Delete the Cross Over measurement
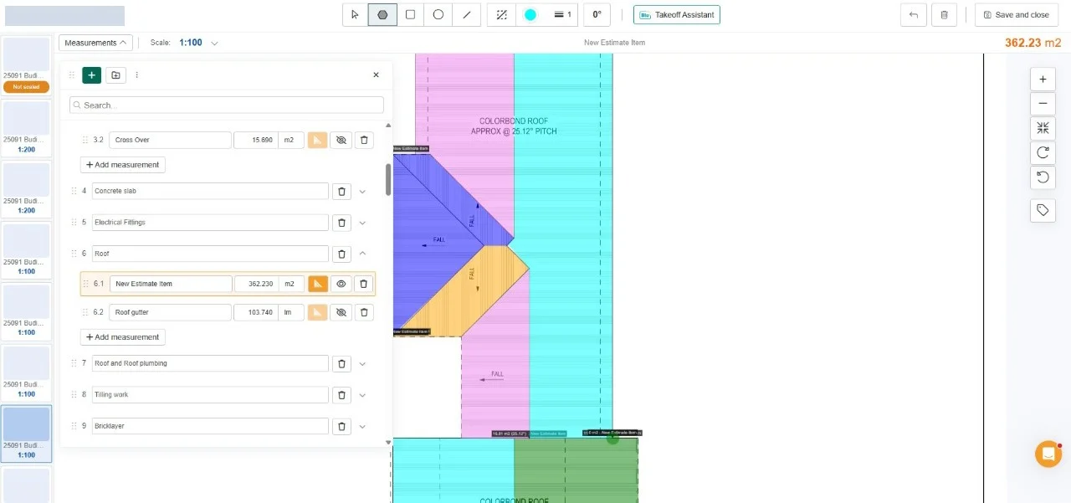1071x503 pixels. point(364,140)
